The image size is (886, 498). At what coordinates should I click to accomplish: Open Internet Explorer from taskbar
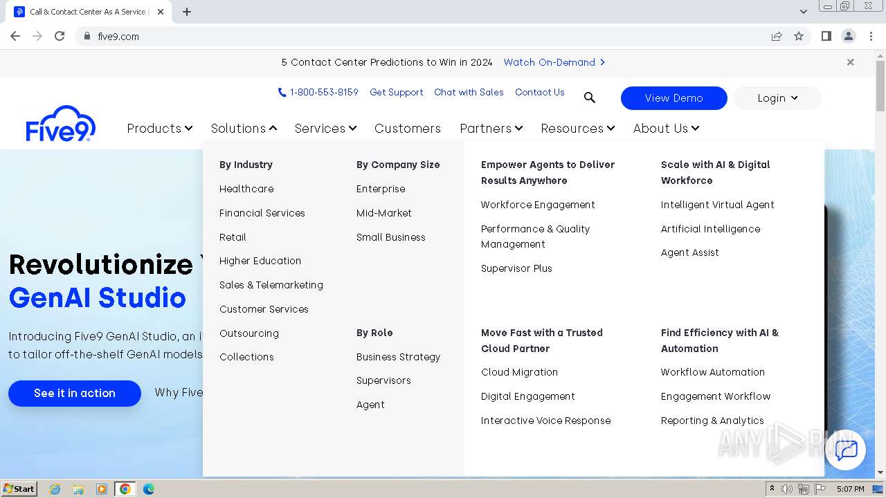(x=55, y=489)
